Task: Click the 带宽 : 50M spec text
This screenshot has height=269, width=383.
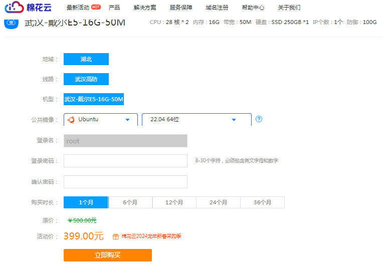Action: click(238, 22)
